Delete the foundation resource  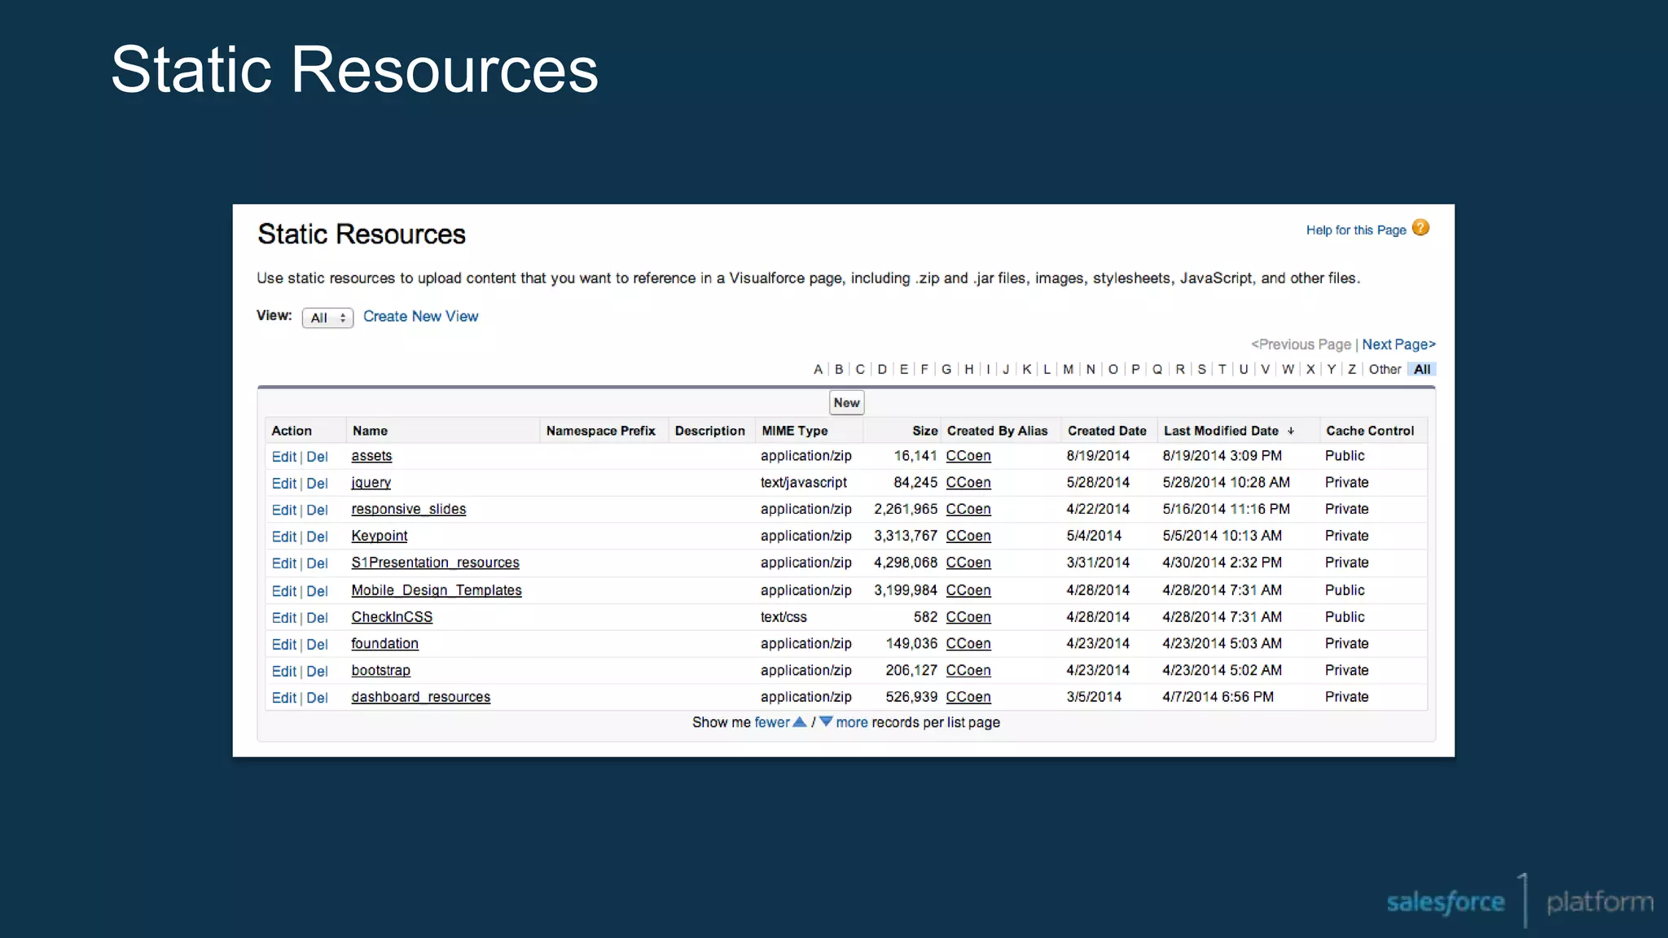coord(317,645)
